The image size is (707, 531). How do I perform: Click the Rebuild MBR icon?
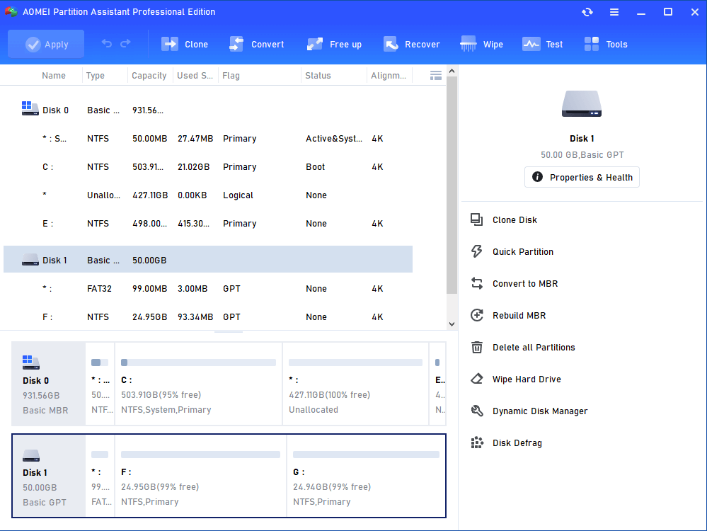[x=476, y=315]
